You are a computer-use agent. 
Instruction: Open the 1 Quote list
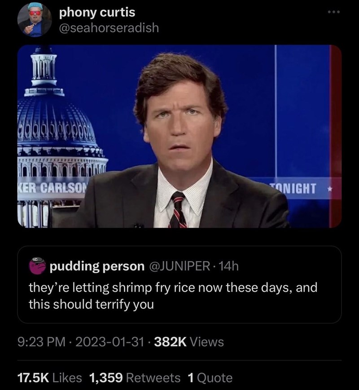tap(208, 377)
